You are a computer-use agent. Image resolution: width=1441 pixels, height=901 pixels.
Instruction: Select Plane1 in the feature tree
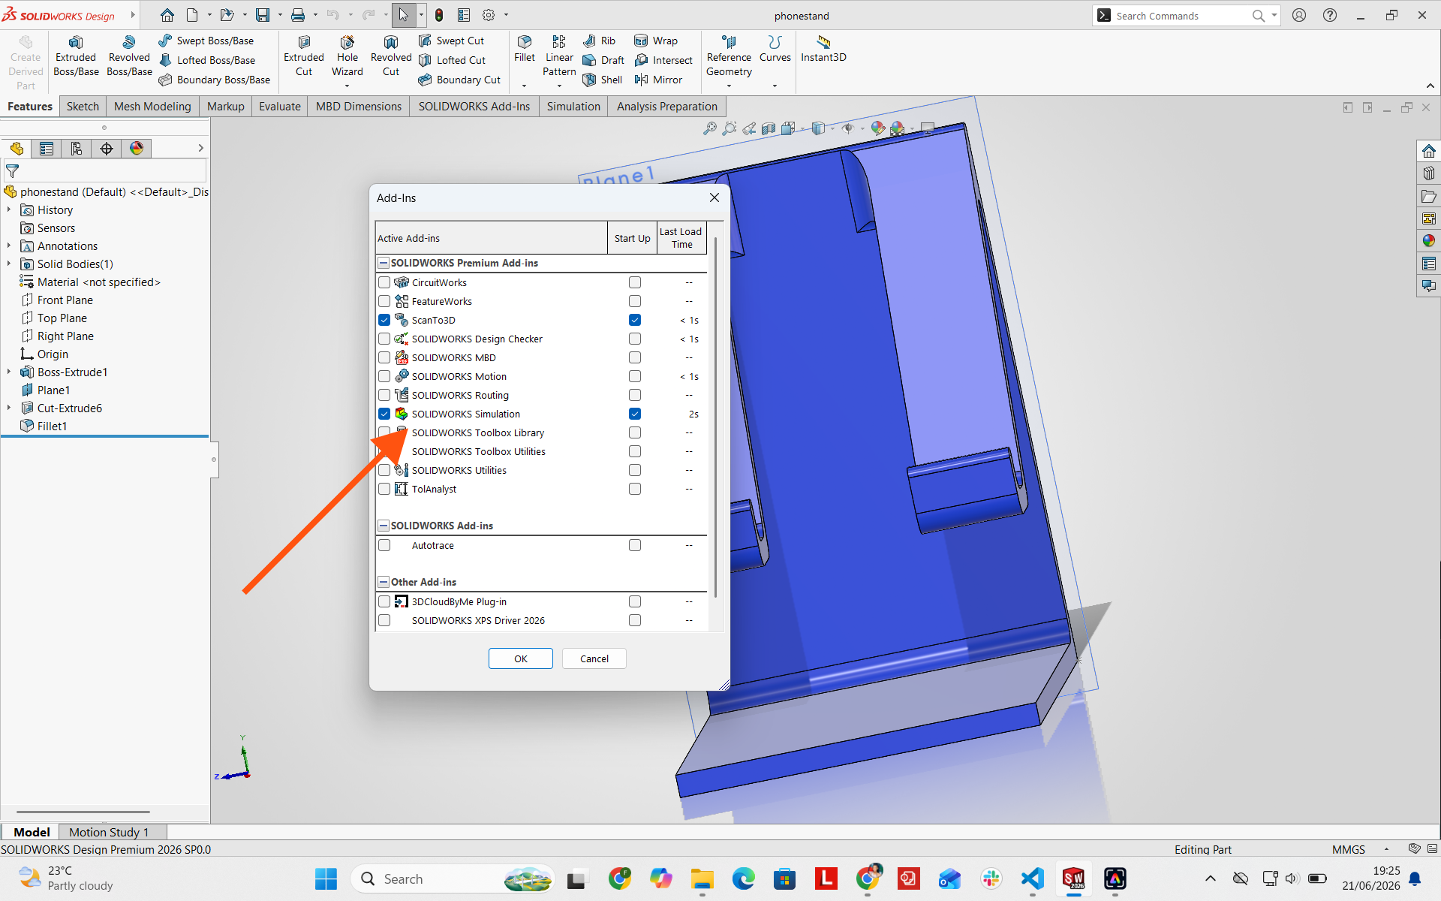(x=53, y=390)
